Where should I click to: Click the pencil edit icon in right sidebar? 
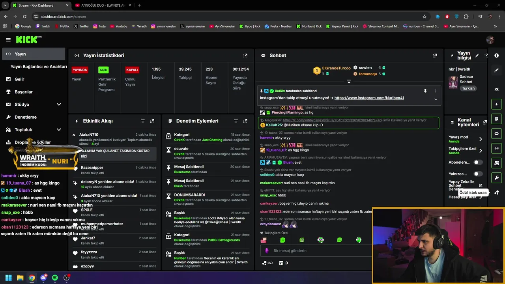coord(497,70)
